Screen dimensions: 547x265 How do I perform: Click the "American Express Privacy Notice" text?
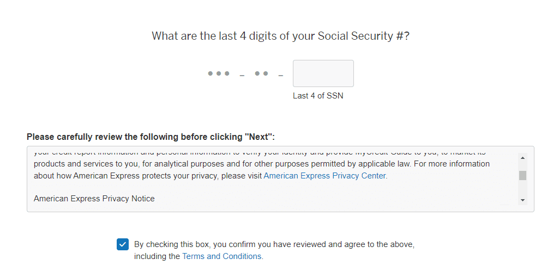(94, 199)
